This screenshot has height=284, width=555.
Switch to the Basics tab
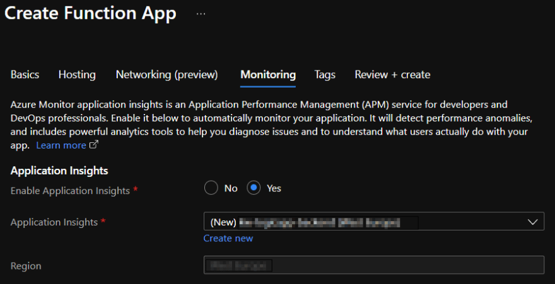point(25,74)
